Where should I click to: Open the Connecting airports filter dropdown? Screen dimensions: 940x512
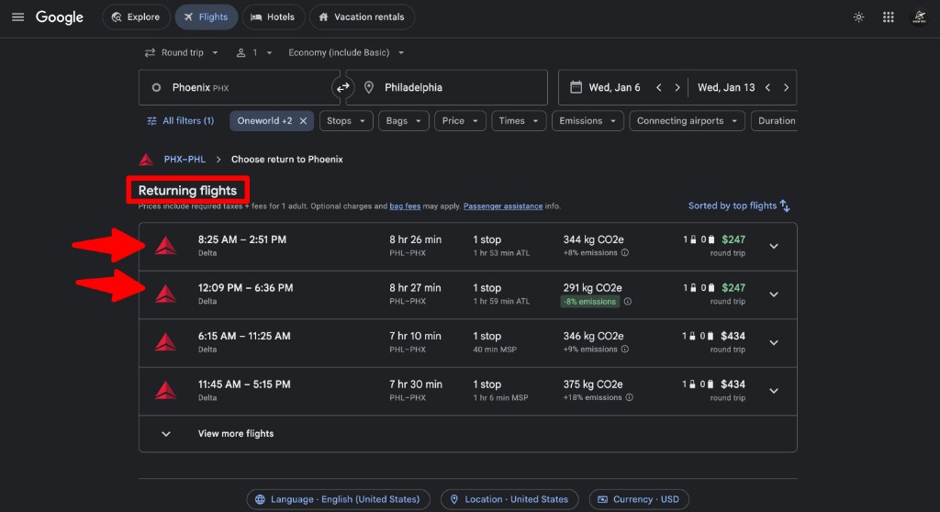[x=687, y=121]
